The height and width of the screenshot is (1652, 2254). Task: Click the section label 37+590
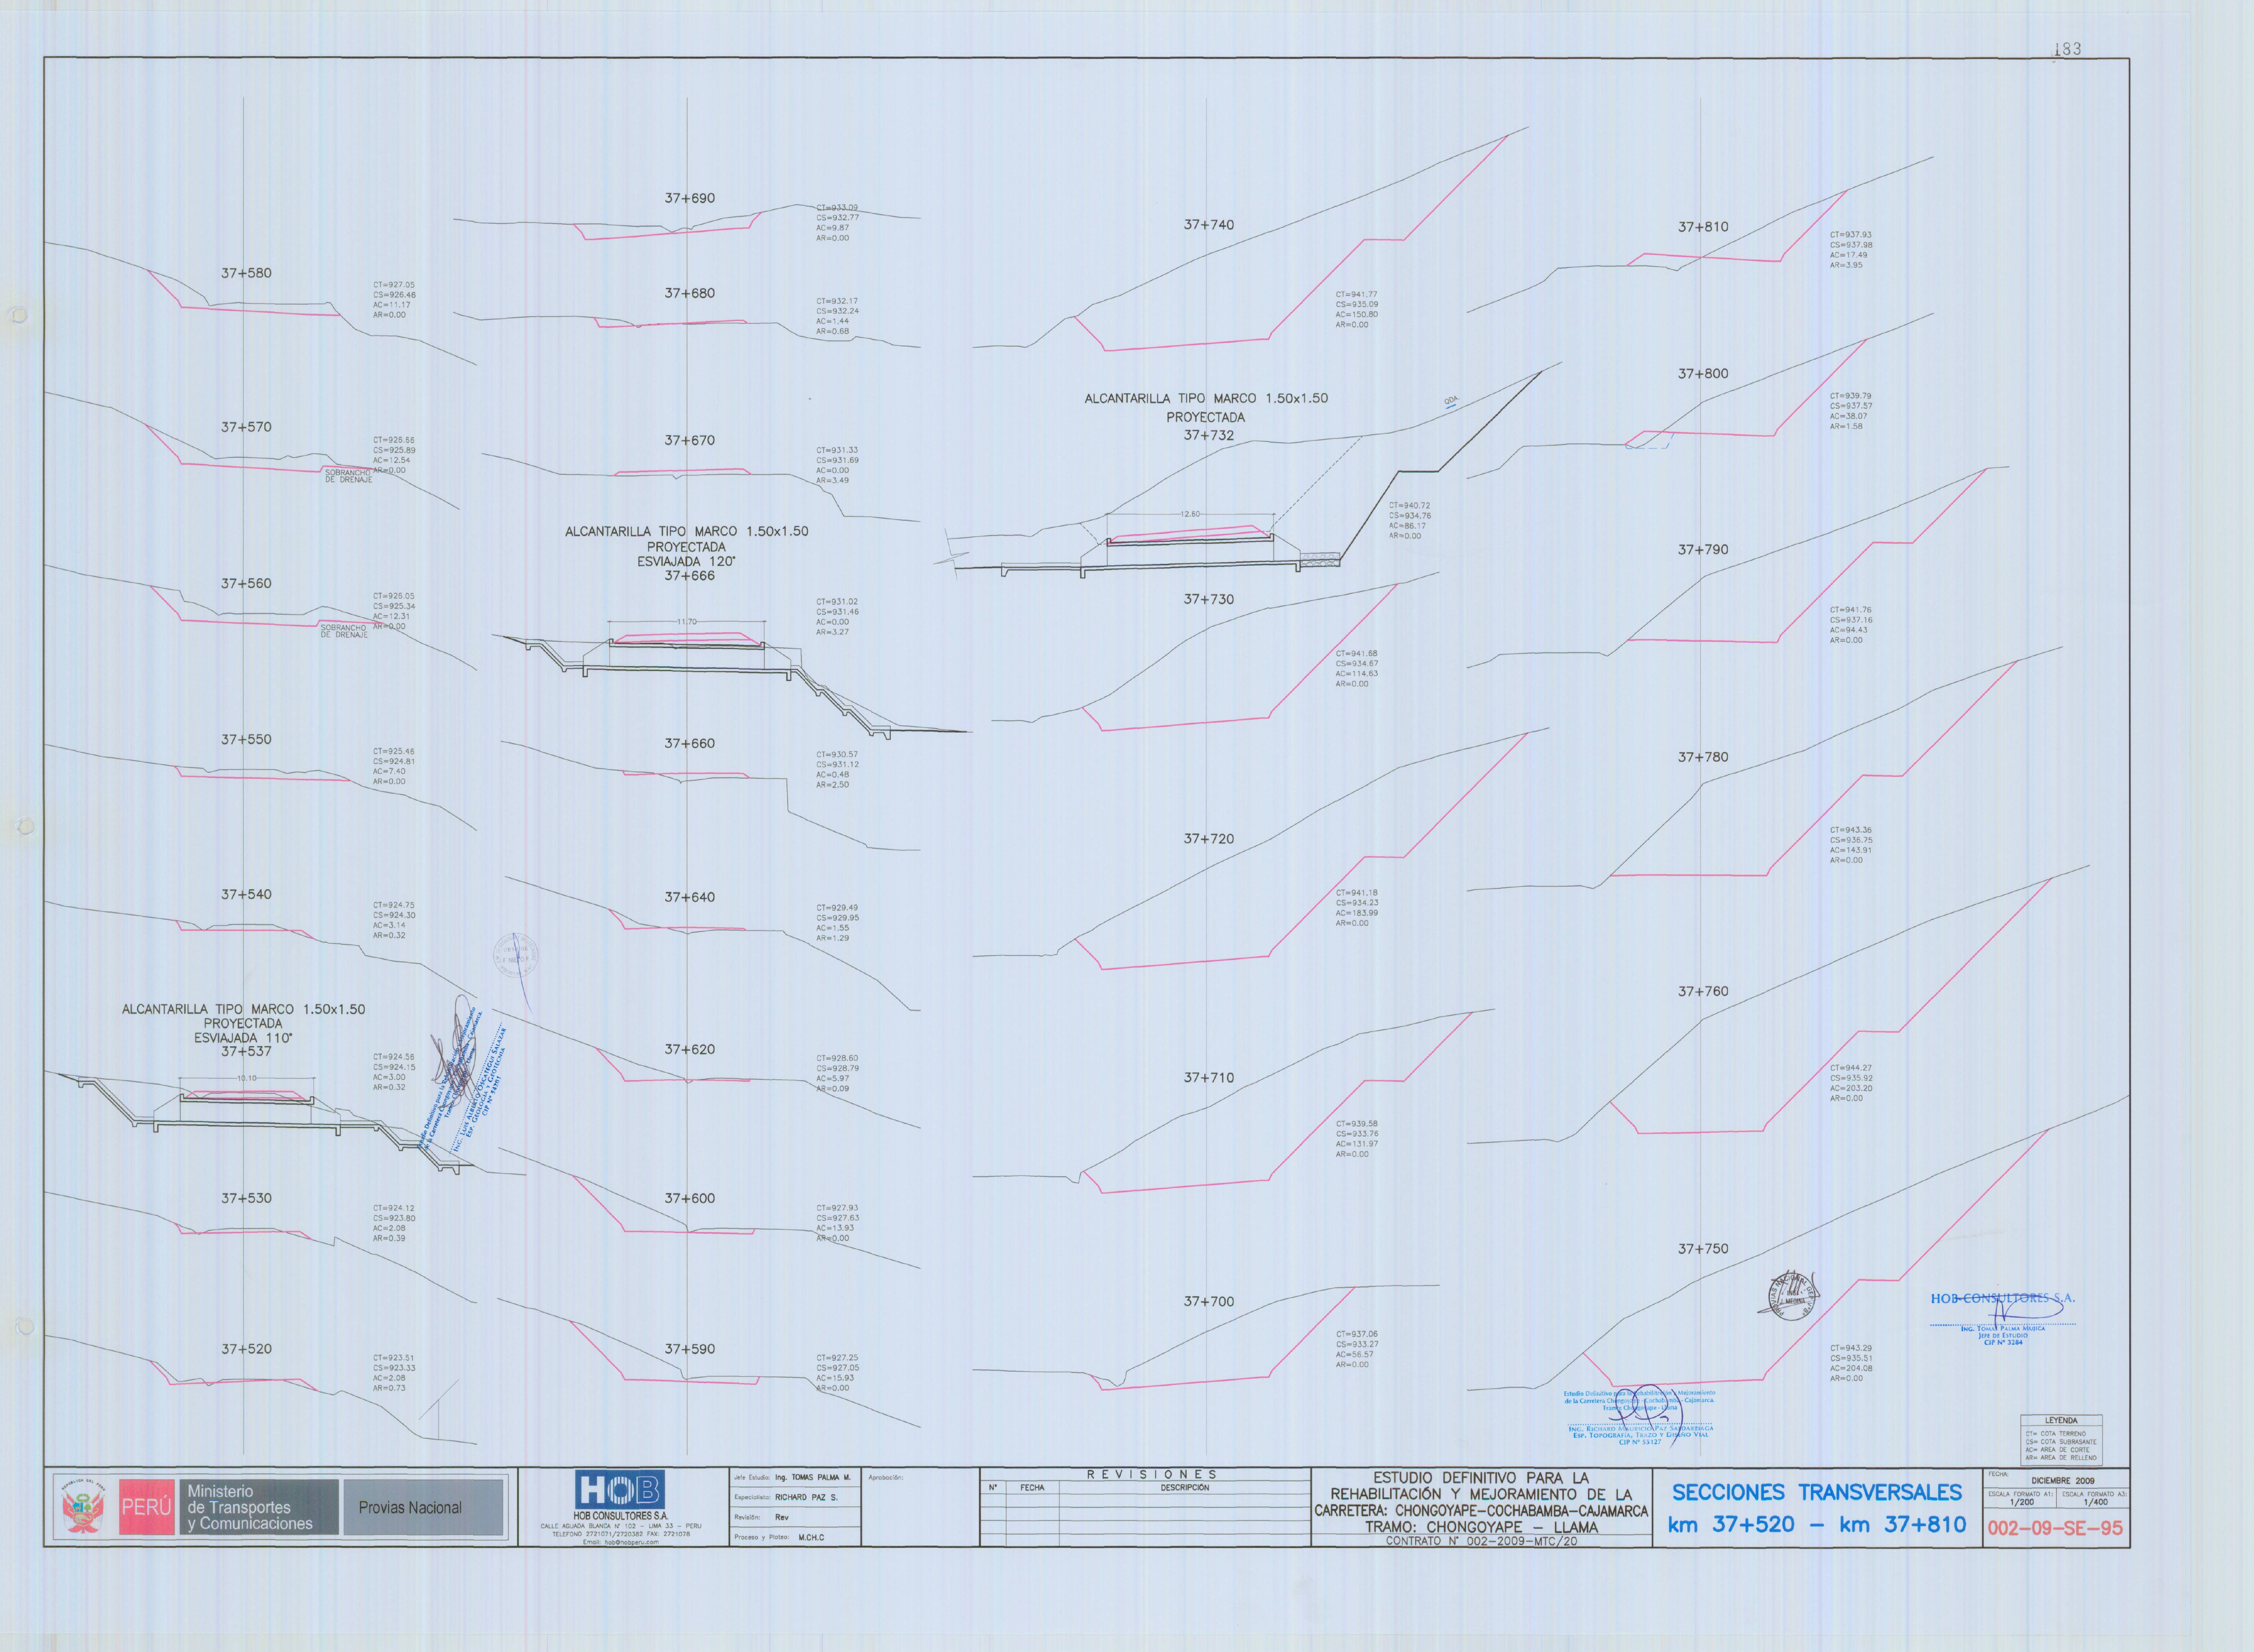point(690,1349)
